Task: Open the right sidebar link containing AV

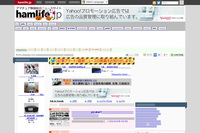Action: 148,124
